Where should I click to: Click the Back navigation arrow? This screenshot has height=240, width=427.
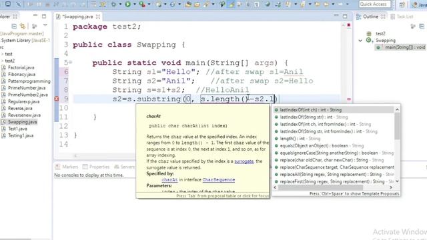326,4
